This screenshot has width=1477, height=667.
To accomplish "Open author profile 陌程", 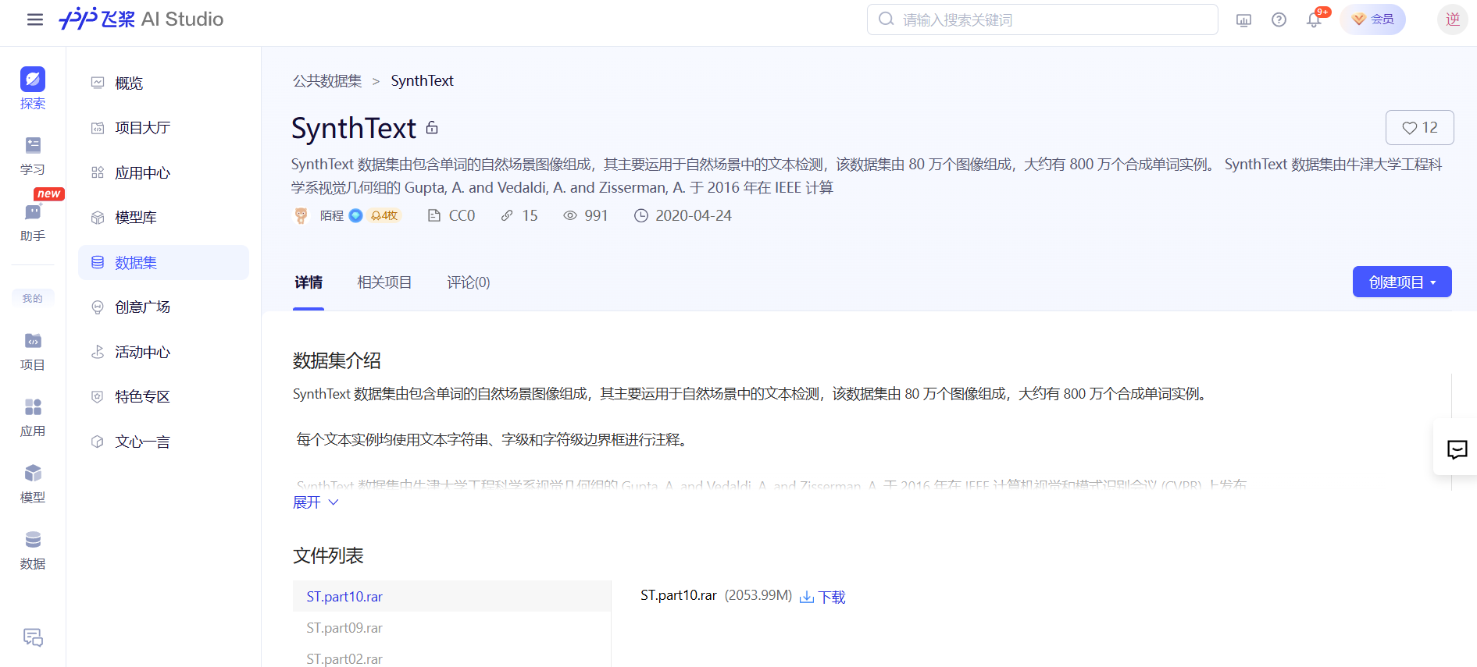I will [x=332, y=215].
